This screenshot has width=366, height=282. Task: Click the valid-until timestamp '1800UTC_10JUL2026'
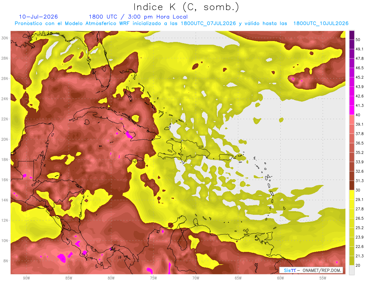(x=321, y=23)
